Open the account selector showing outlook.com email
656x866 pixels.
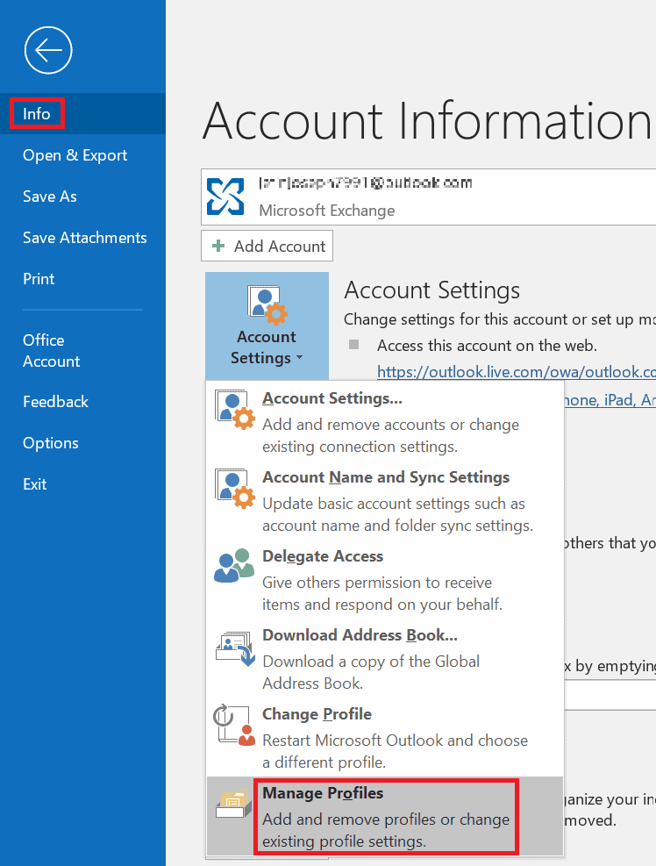tap(430, 196)
